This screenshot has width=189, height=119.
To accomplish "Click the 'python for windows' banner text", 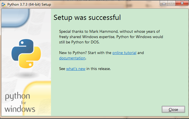I will (x=20, y=102).
